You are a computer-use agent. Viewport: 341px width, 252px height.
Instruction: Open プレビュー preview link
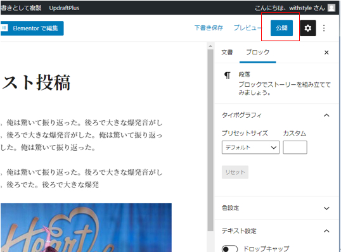coord(247,28)
